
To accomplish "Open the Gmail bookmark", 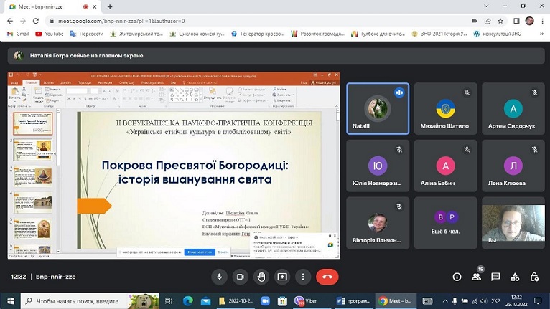I will 18,34.
